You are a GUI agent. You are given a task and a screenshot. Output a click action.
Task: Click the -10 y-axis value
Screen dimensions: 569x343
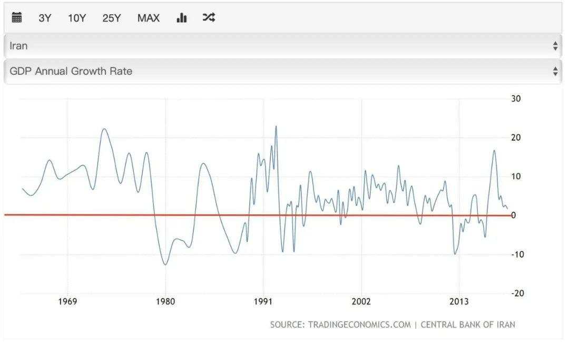[x=517, y=254]
